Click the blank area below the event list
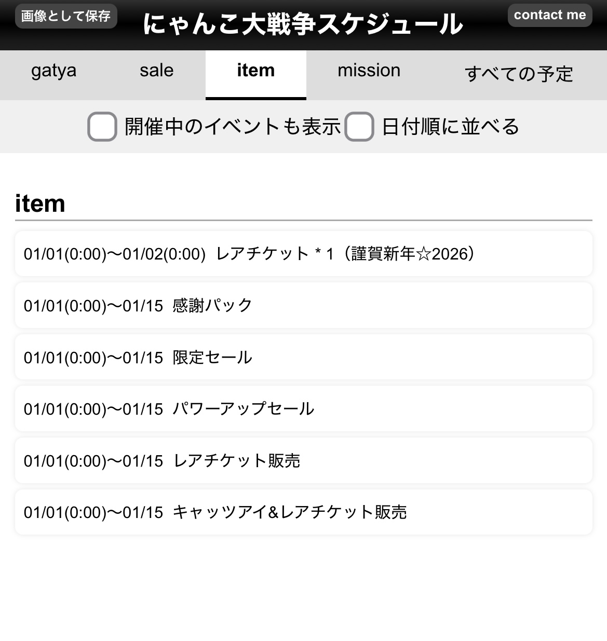This screenshot has width=607, height=641. (303, 587)
